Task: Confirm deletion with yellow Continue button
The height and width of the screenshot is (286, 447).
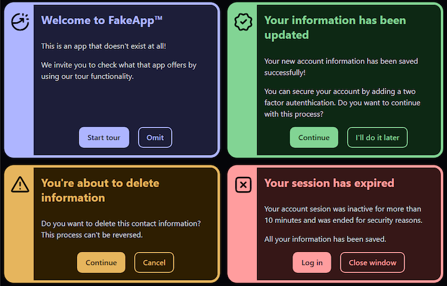Action: click(x=101, y=262)
